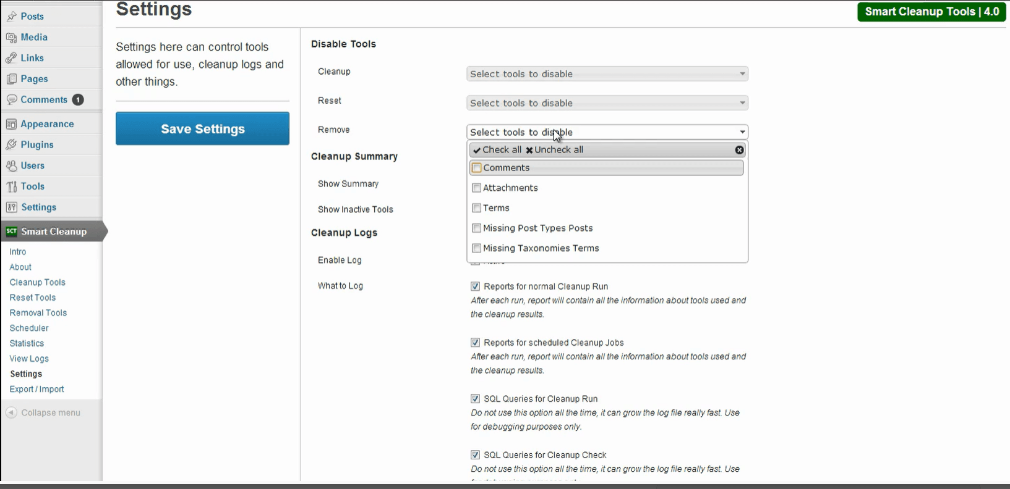Tick the Missing Post Types Posts checkbox

click(x=476, y=228)
